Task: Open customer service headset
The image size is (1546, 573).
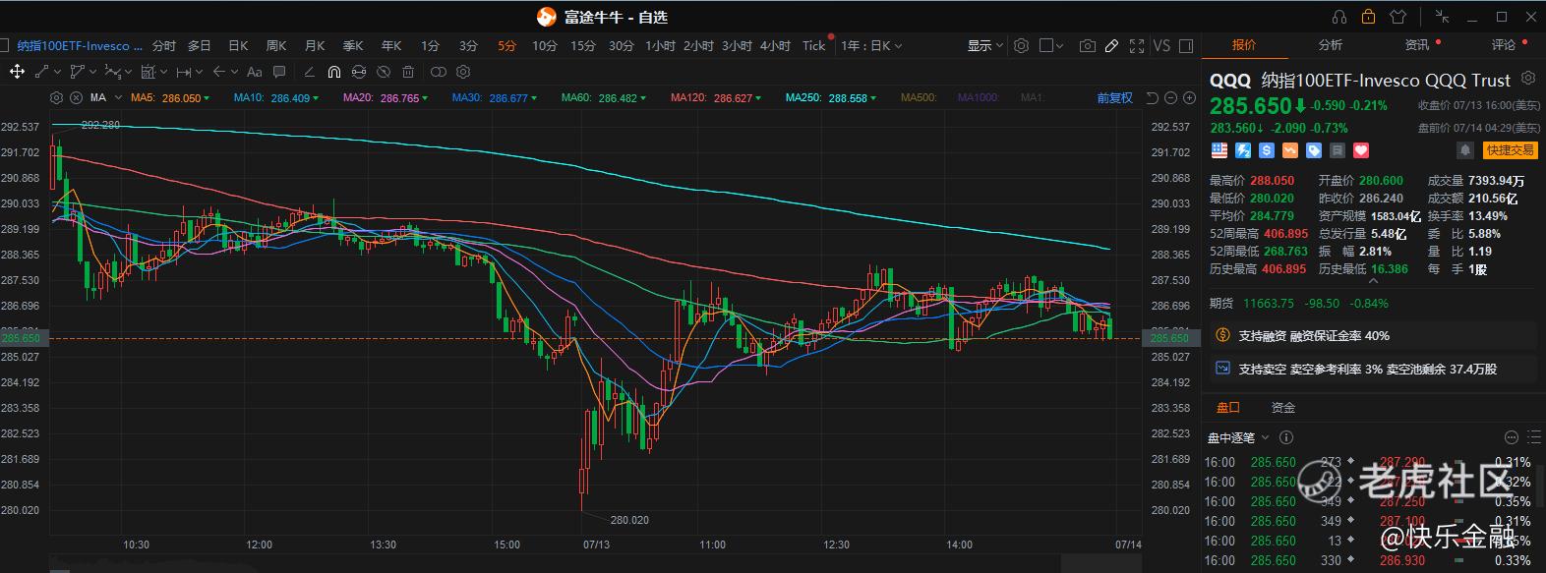Action: pyautogui.click(x=1339, y=17)
